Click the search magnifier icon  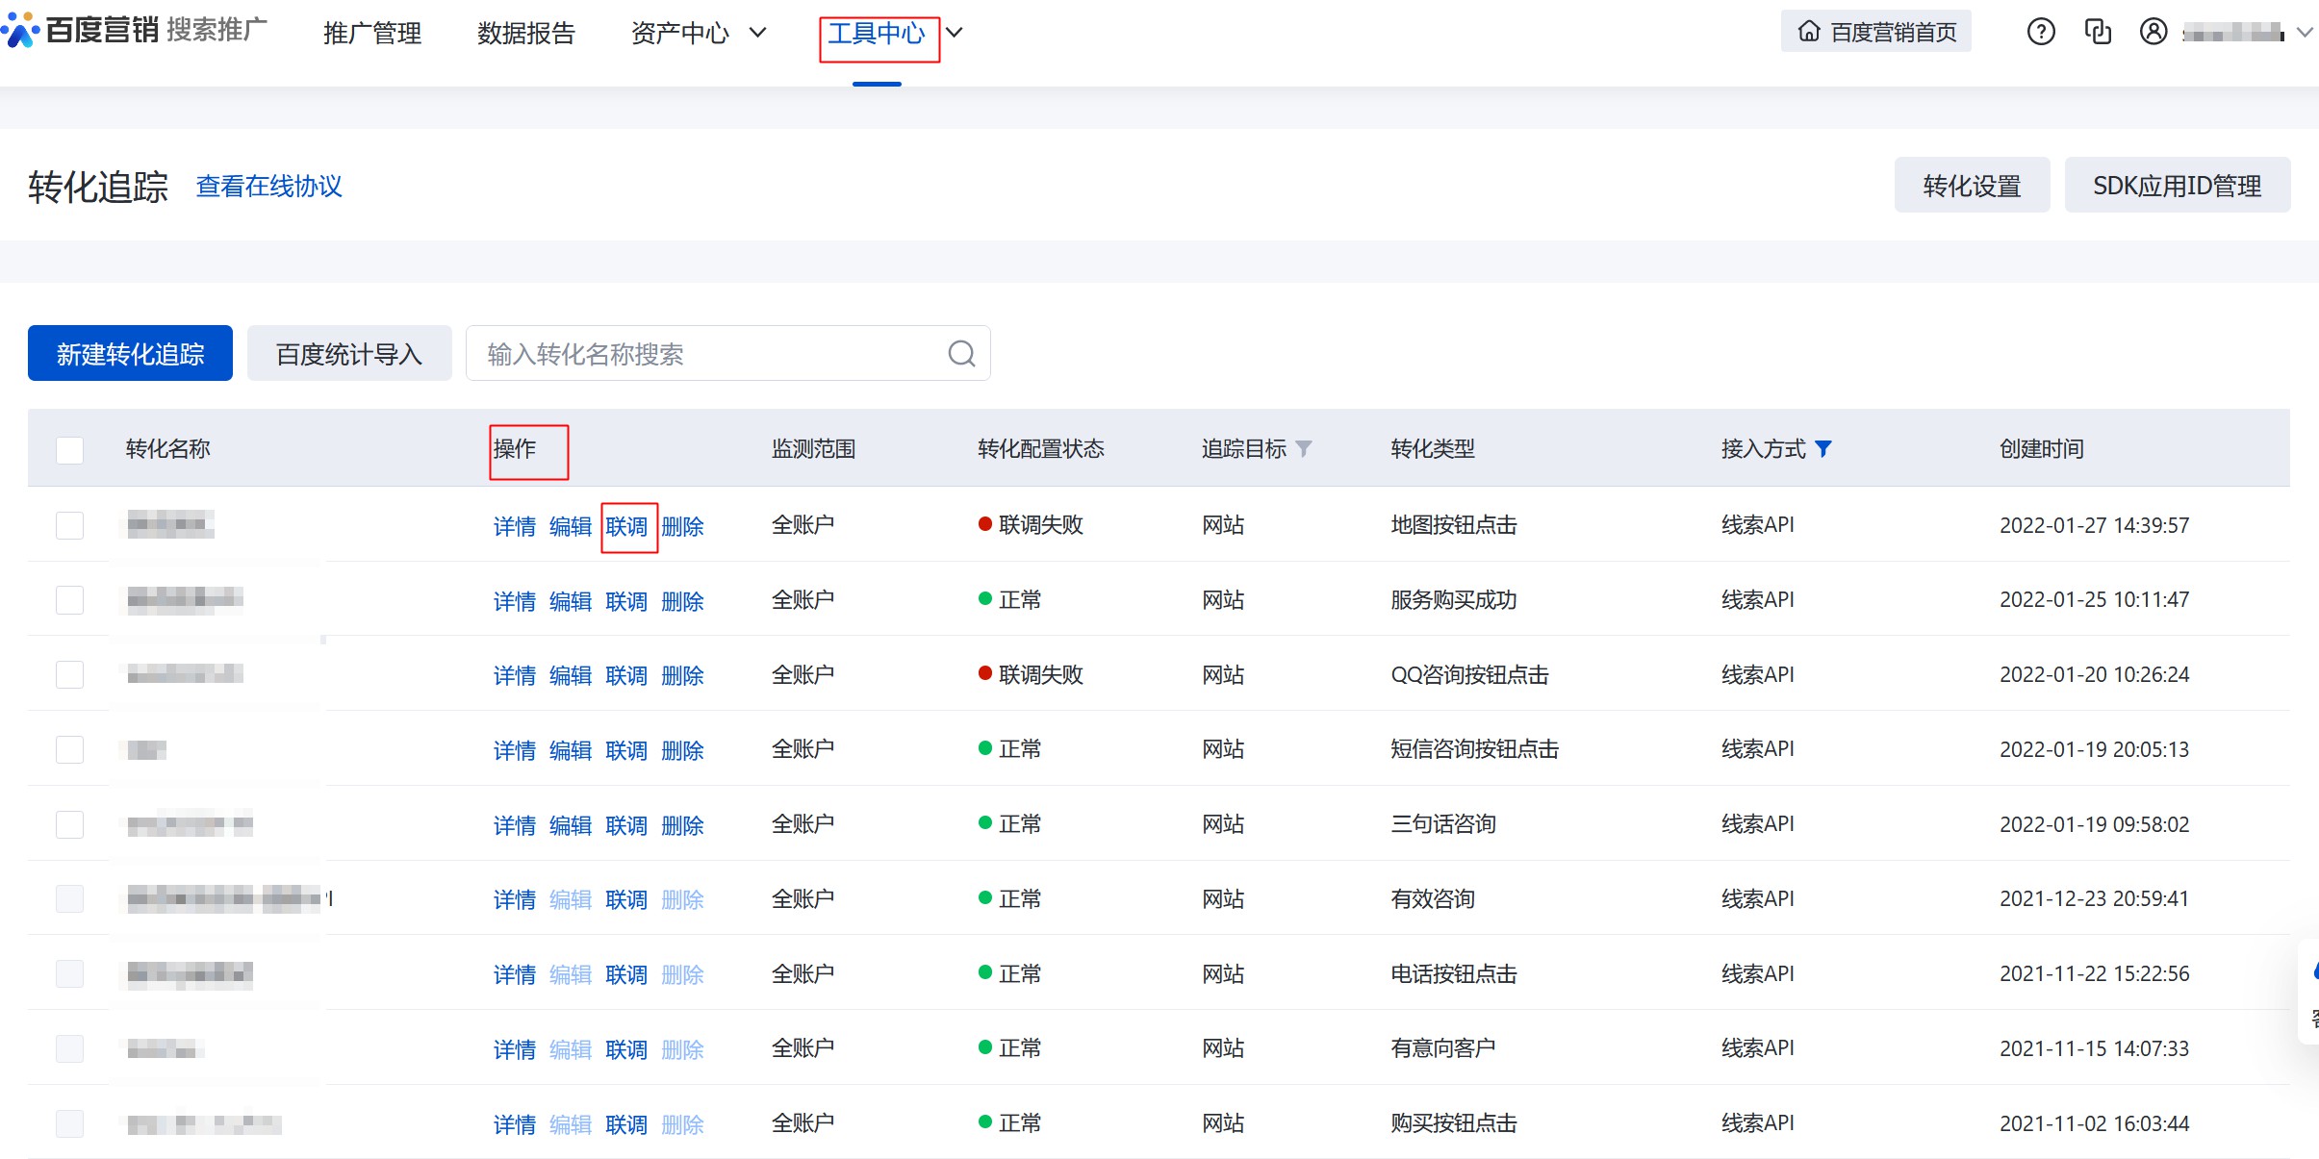(x=961, y=354)
